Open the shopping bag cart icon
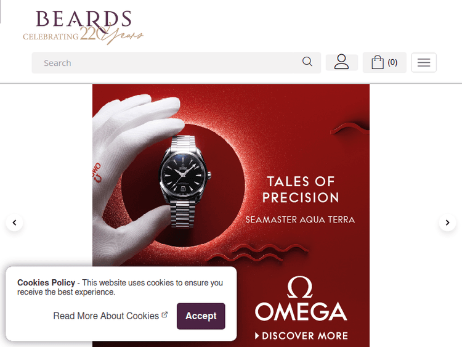 coord(378,62)
